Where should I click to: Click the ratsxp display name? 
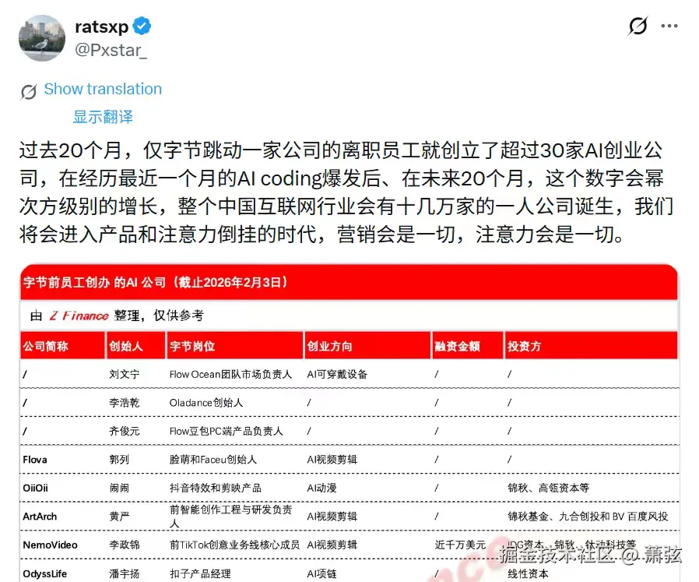102,26
